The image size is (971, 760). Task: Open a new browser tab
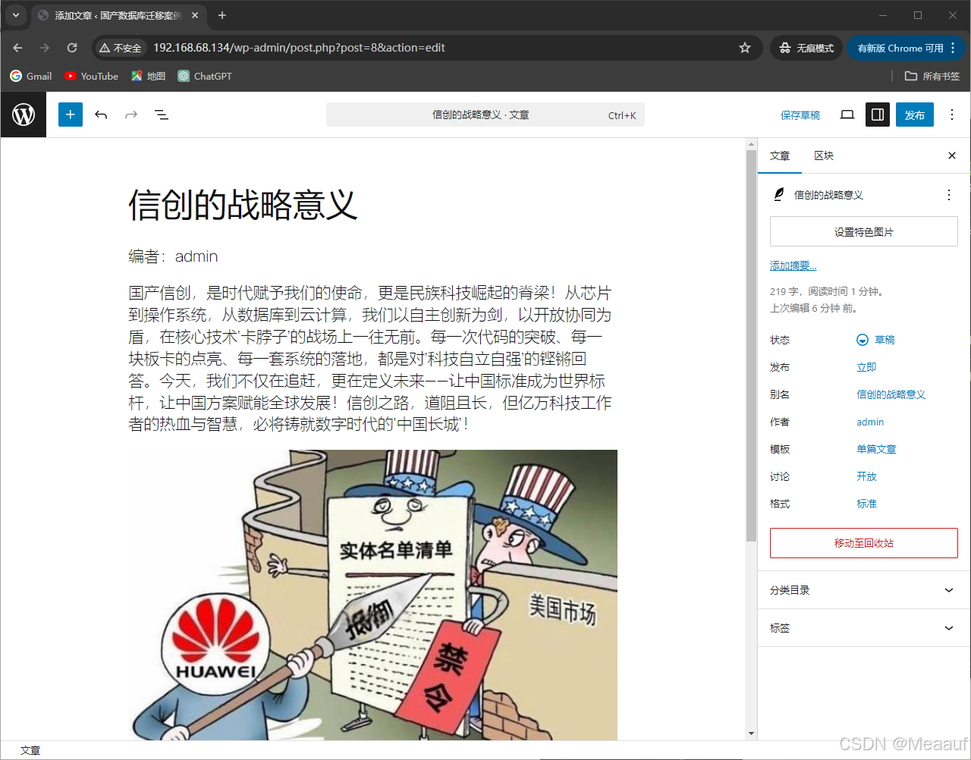[222, 15]
